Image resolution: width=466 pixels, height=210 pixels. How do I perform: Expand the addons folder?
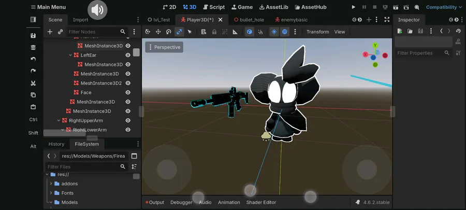51,184
